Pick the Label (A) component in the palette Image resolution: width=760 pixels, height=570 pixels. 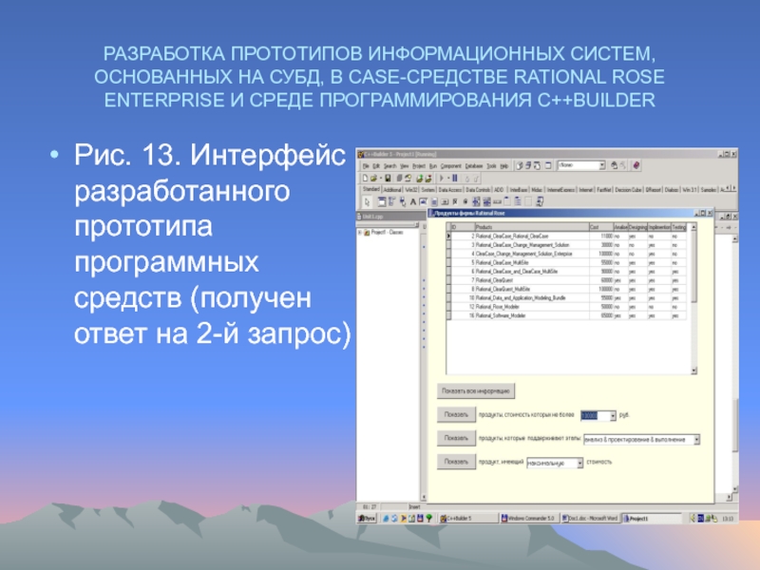(413, 201)
